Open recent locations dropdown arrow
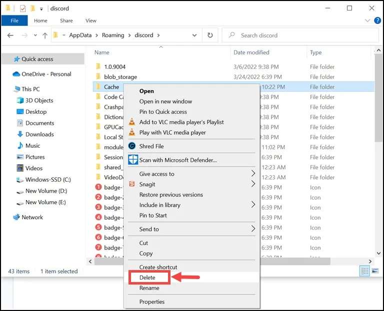384x311 pixels. point(35,35)
